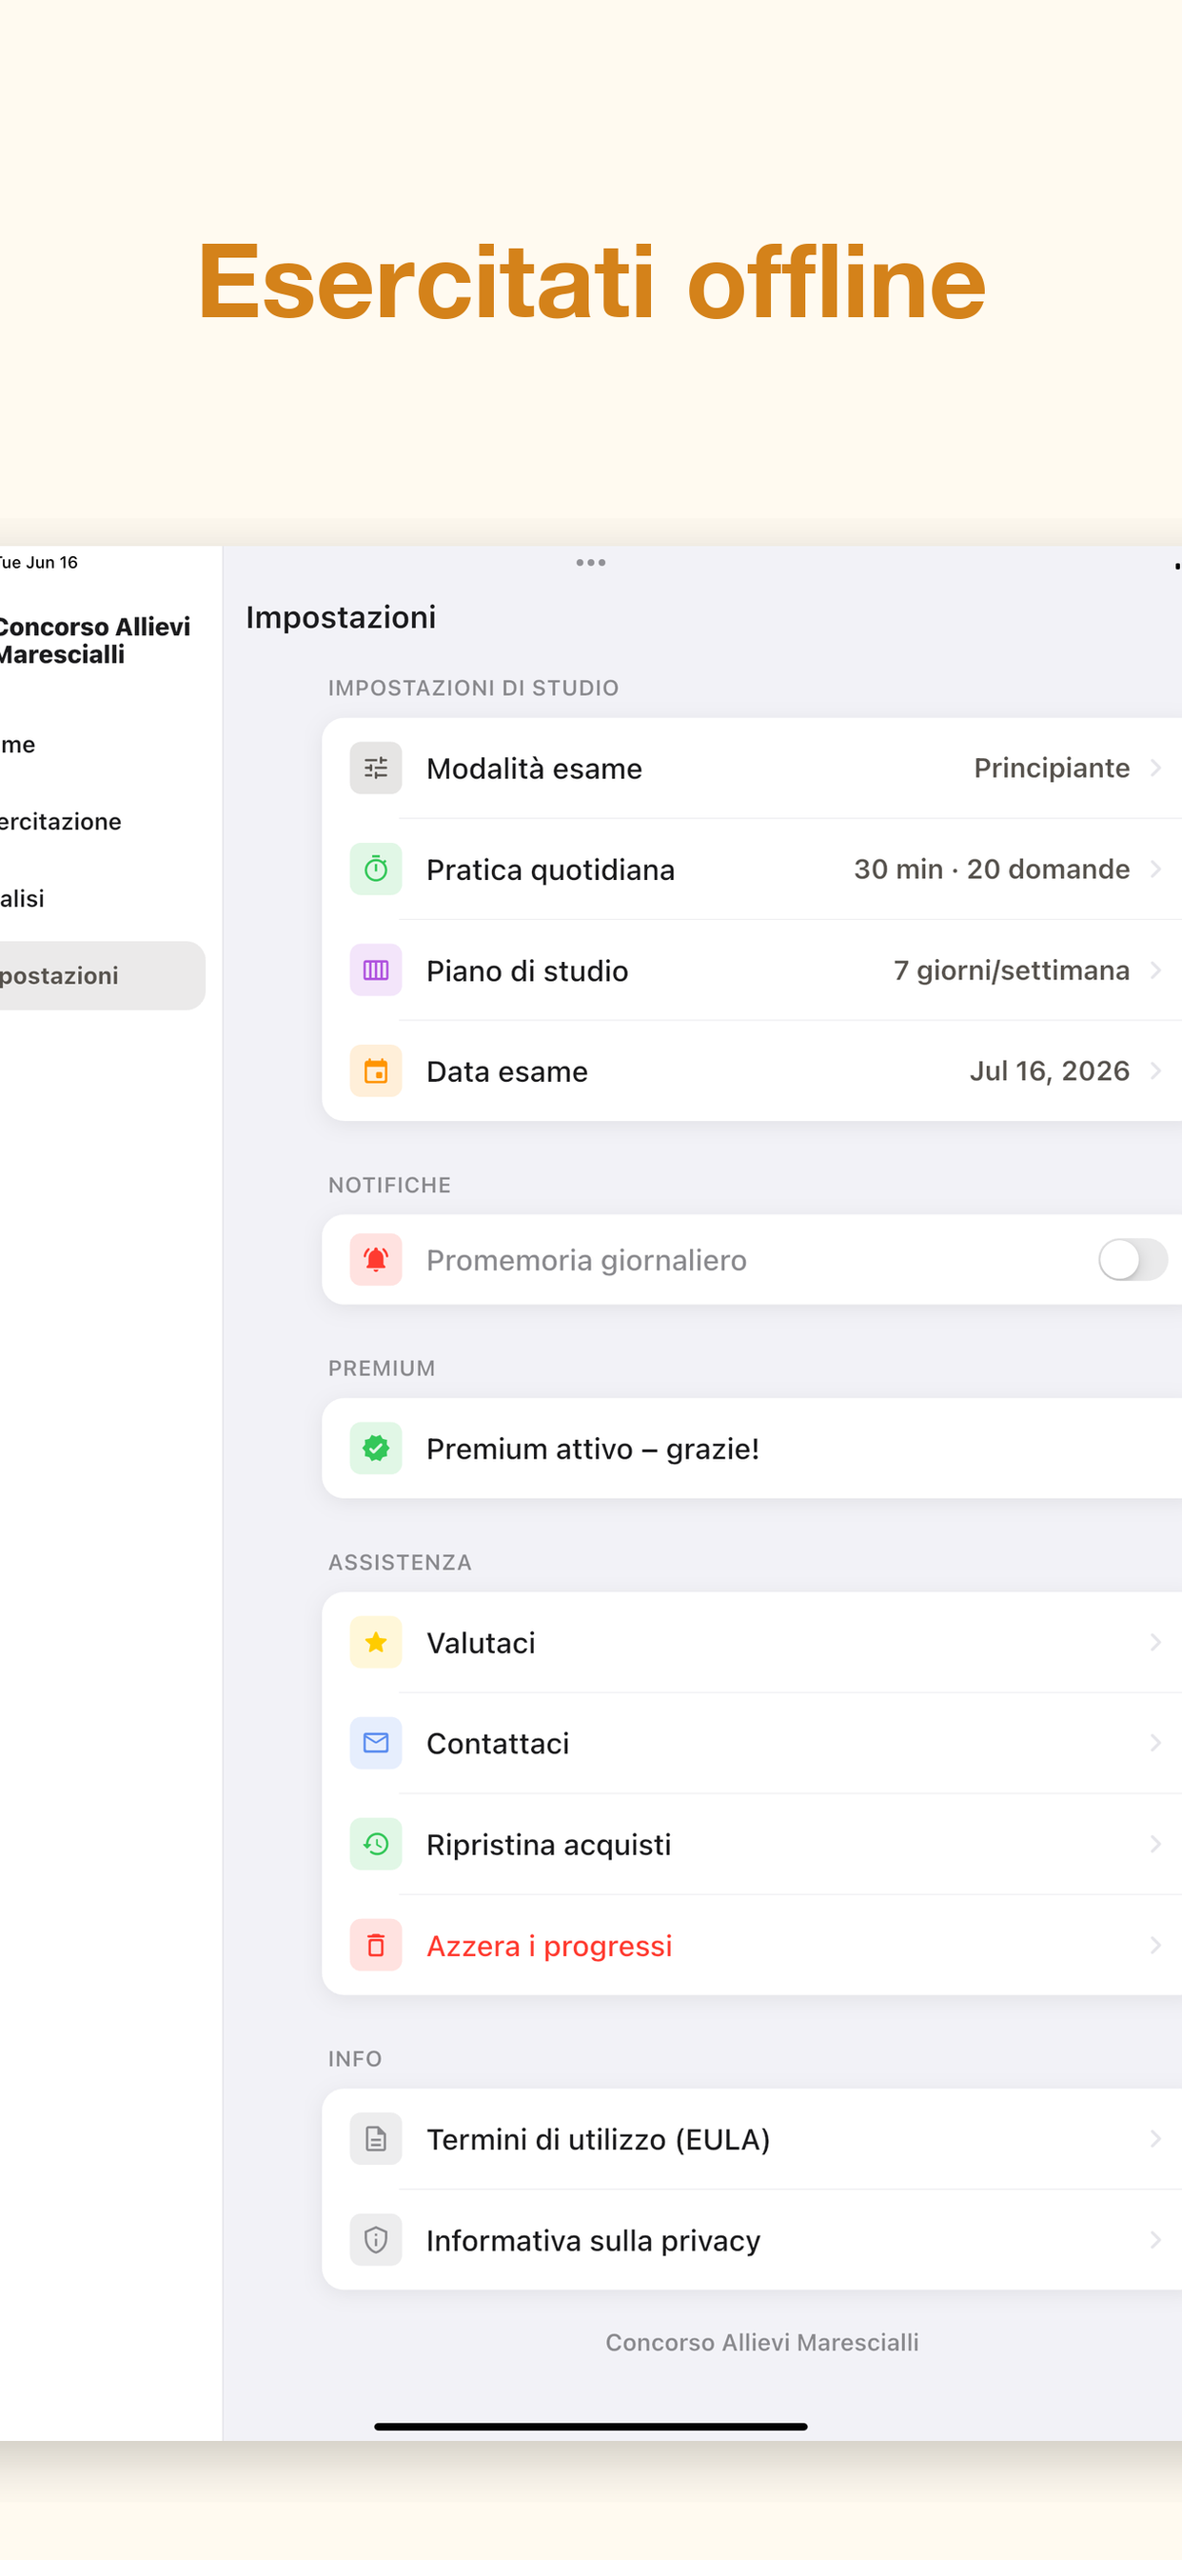This screenshot has width=1182, height=2560.
Task: Click the 7 giorni/settimana value
Action: tap(1011, 970)
